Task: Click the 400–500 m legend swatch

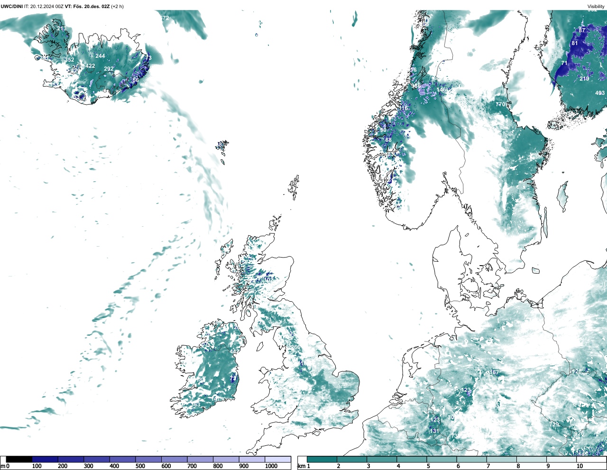Action: coord(123,460)
